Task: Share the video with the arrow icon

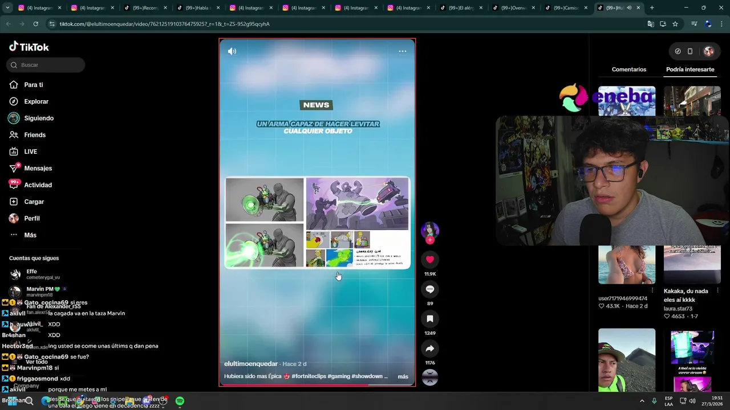Action: point(430,348)
